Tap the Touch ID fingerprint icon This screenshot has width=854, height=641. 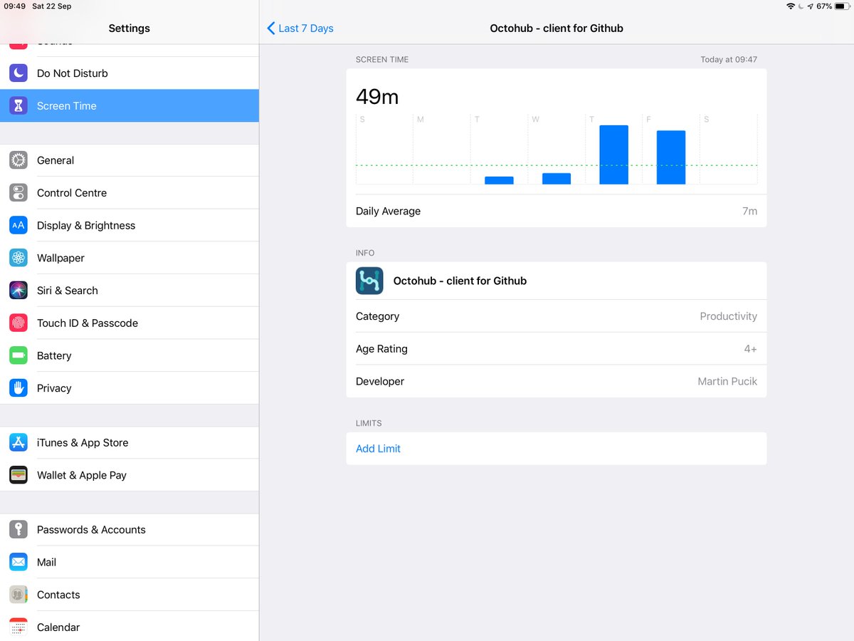tap(19, 323)
